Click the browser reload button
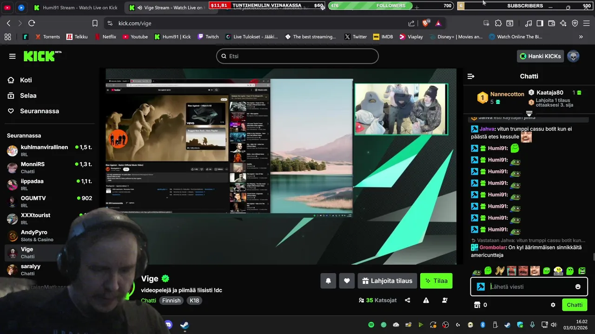 pyautogui.click(x=32, y=23)
